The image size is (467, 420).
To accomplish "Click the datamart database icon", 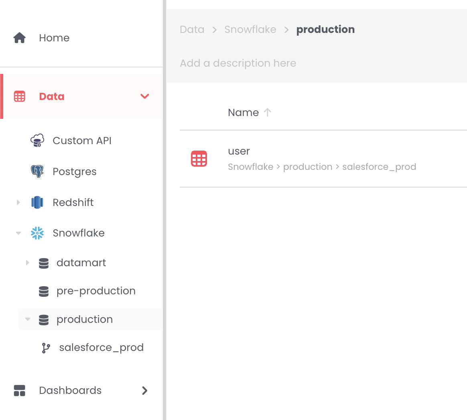I will (44, 263).
